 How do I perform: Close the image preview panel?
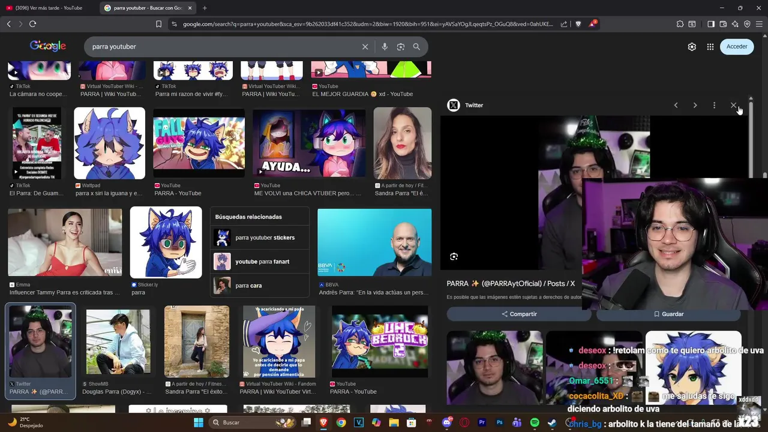click(733, 105)
